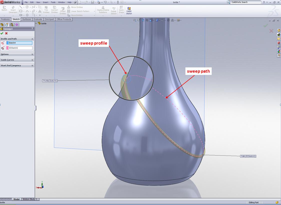281x205 pixels.
Task: Click Zoom to Fit in view toolbar
Action: 135,20
